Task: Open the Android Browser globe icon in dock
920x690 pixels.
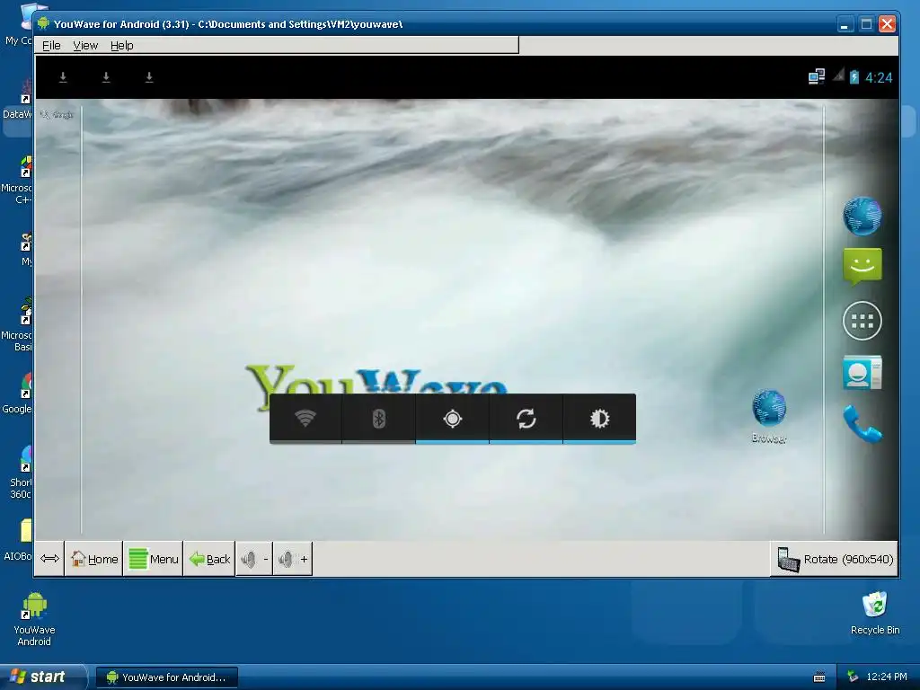Action: tap(862, 216)
